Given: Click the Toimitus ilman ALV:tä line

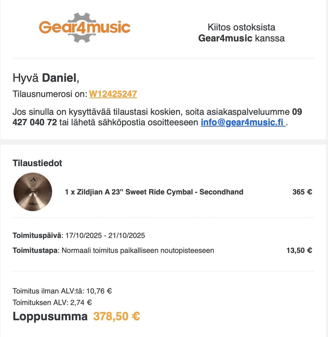Looking at the screenshot, I should click(62, 291).
